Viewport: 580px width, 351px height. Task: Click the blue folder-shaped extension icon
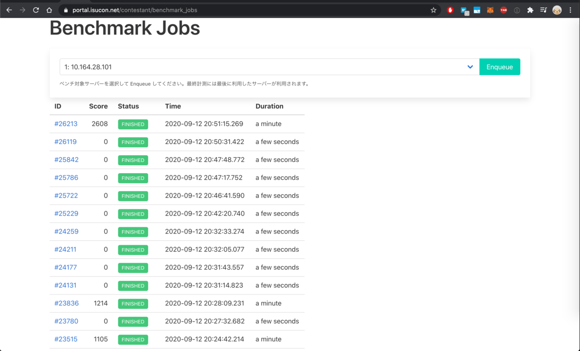(x=477, y=10)
